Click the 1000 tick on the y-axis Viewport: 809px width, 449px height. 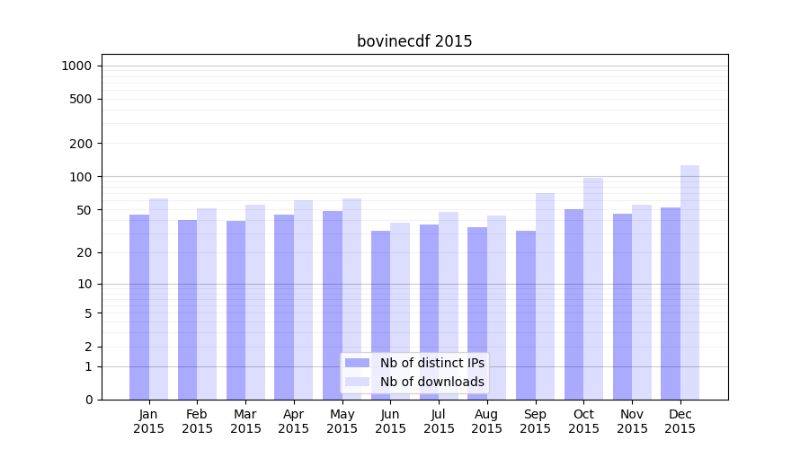click(x=76, y=66)
